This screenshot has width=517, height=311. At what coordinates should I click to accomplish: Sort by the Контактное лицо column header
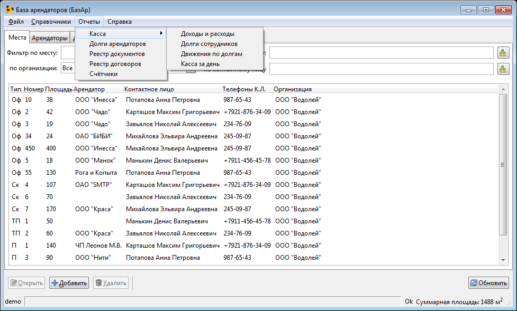173,89
